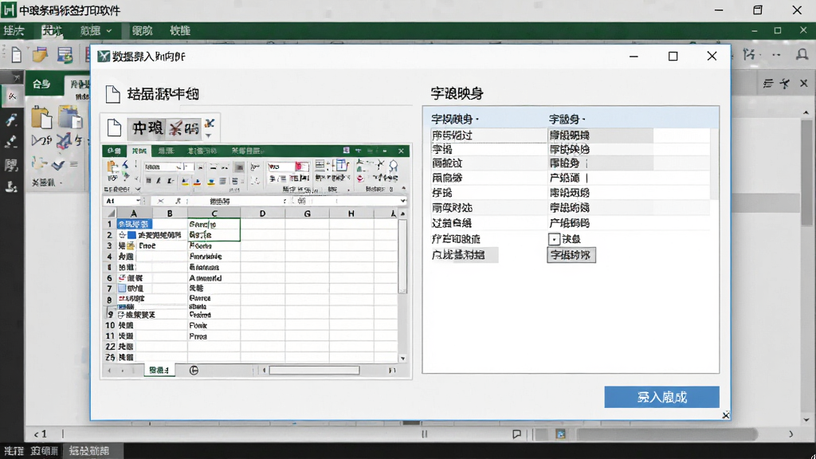Open the first menu in main menu bar
Image resolution: width=816 pixels, height=459 pixels.
click(x=14, y=31)
